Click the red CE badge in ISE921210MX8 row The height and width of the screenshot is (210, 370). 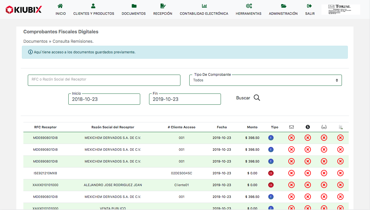(x=271, y=173)
